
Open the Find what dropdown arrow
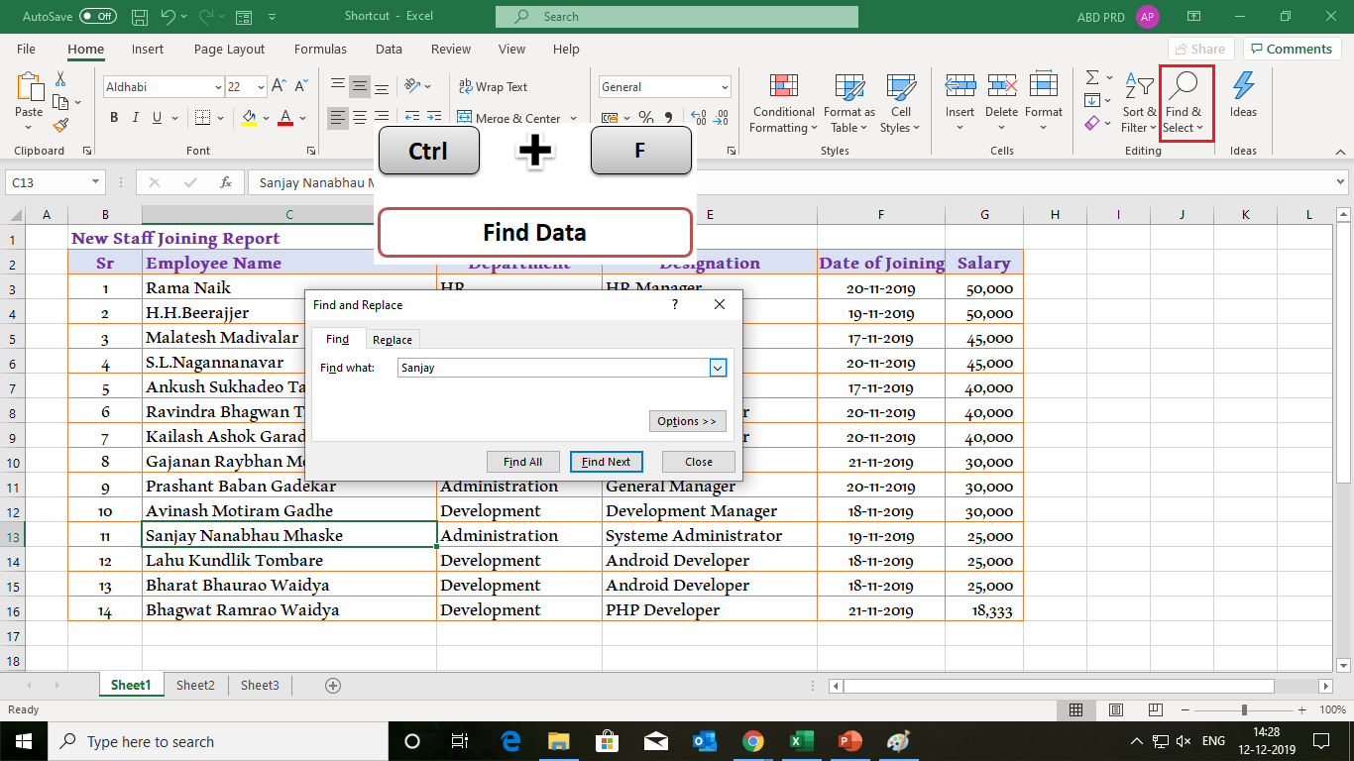[717, 368]
